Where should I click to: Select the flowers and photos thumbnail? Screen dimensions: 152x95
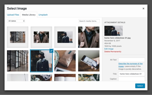(x=41, y=77)
